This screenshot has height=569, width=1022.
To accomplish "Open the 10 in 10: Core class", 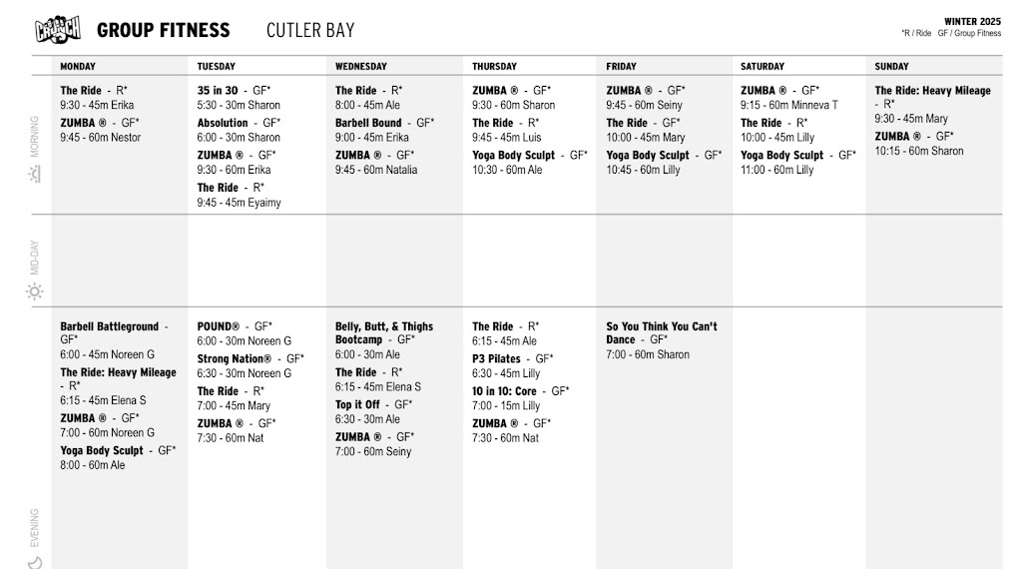I will point(504,391).
